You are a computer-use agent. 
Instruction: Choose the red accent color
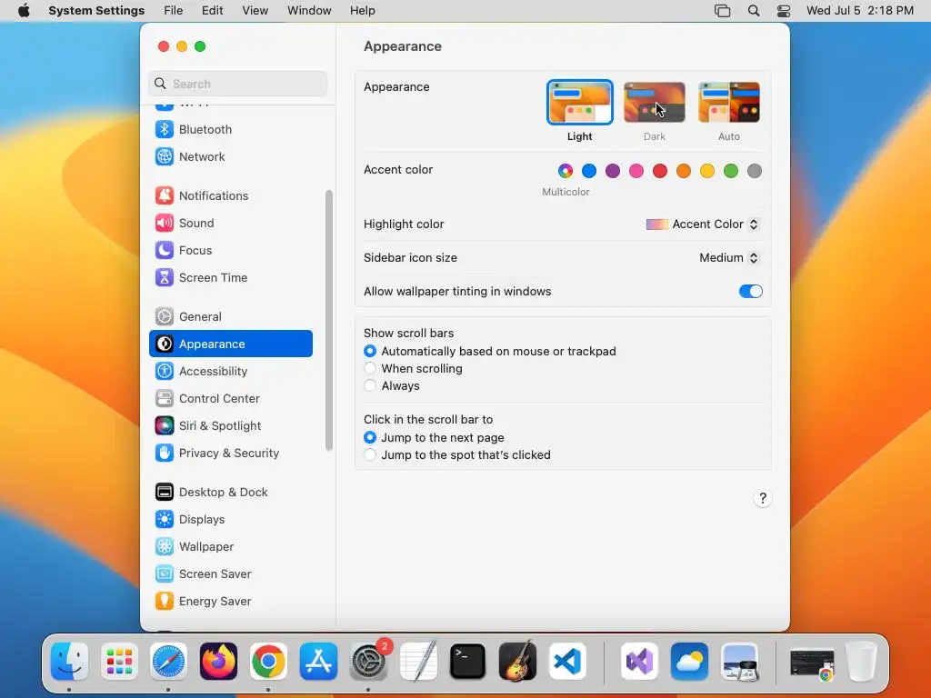660,172
